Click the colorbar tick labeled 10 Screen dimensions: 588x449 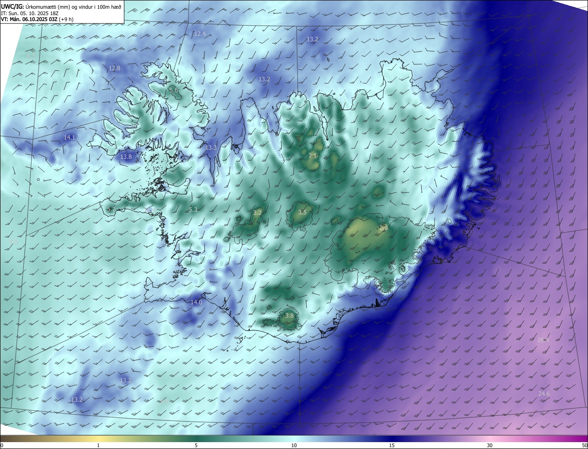coord(294,445)
